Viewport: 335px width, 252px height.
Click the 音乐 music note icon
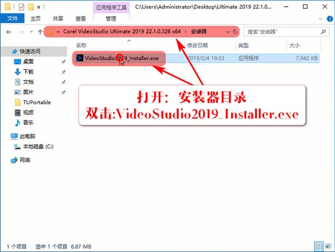coord(17,123)
